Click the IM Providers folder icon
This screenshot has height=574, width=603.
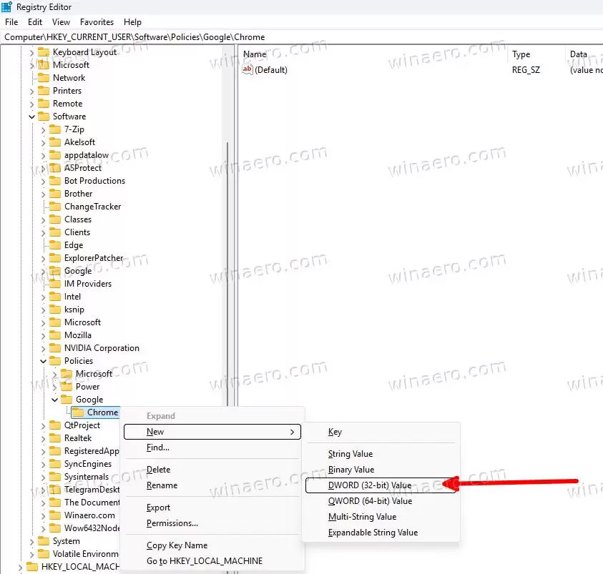click(55, 284)
